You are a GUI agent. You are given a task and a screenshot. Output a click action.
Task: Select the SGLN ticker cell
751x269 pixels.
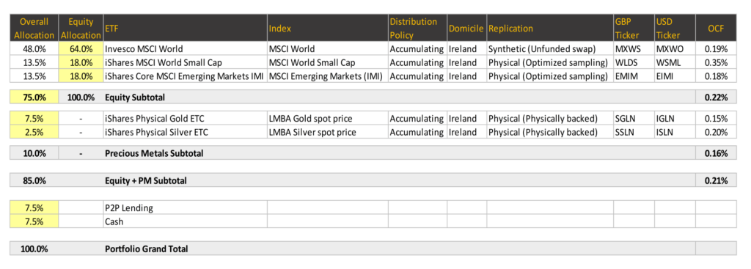[634, 118]
